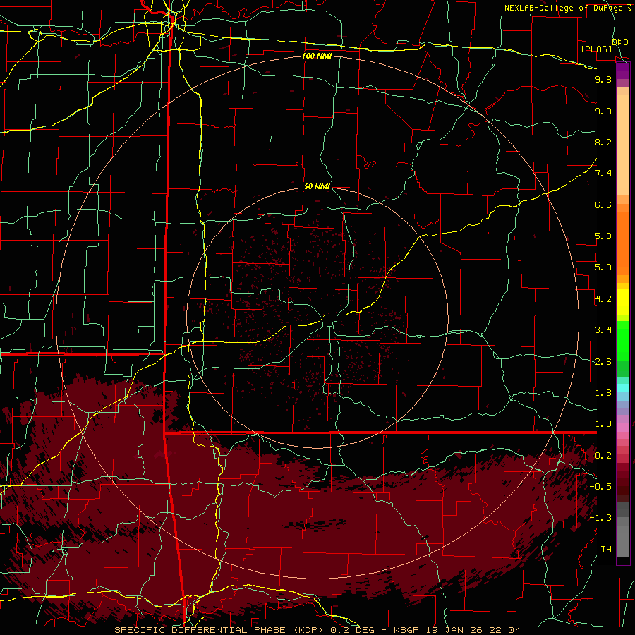Click the 5.8 scale value
The height and width of the screenshot is (635, 635).
point(603,236)
